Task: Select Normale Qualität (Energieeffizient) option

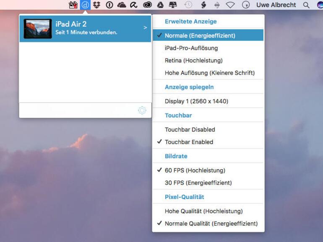Action: click(x=208, y=224)
